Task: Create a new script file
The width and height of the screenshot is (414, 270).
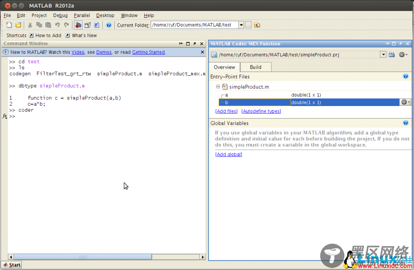Action: pos(9,25)
